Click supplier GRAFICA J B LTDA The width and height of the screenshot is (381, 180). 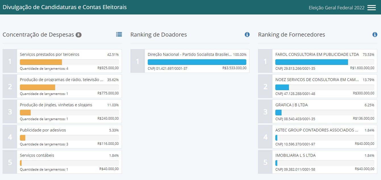[292, 105]
